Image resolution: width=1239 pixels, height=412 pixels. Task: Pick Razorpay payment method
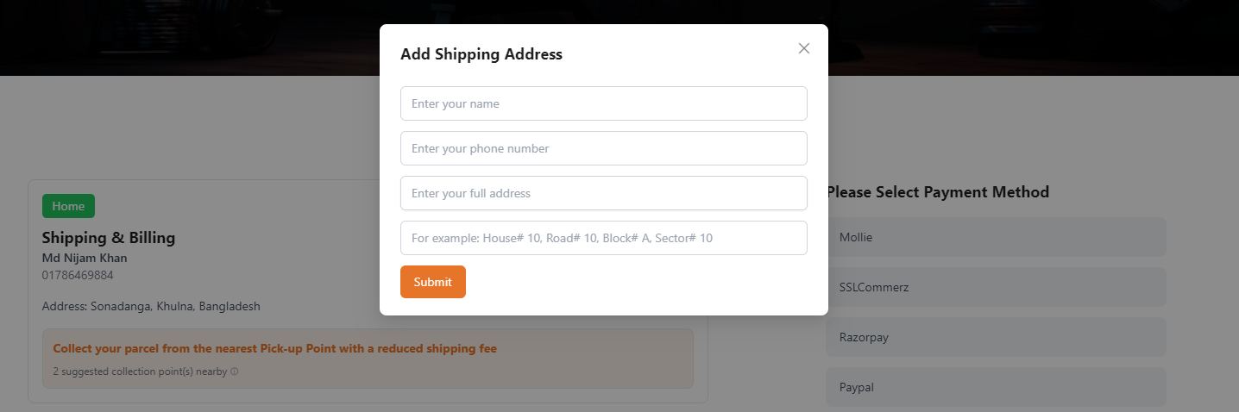tap(996, 337)
